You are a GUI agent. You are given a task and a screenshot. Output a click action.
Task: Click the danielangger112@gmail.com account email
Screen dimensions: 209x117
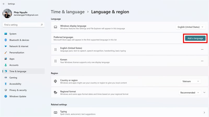pyautogui.click(x=26, y=15)
